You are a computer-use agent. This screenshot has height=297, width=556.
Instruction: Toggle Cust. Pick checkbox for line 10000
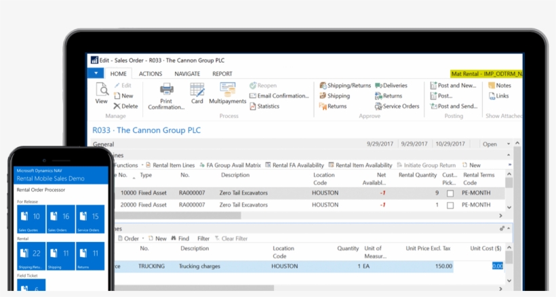pos(450,193)
